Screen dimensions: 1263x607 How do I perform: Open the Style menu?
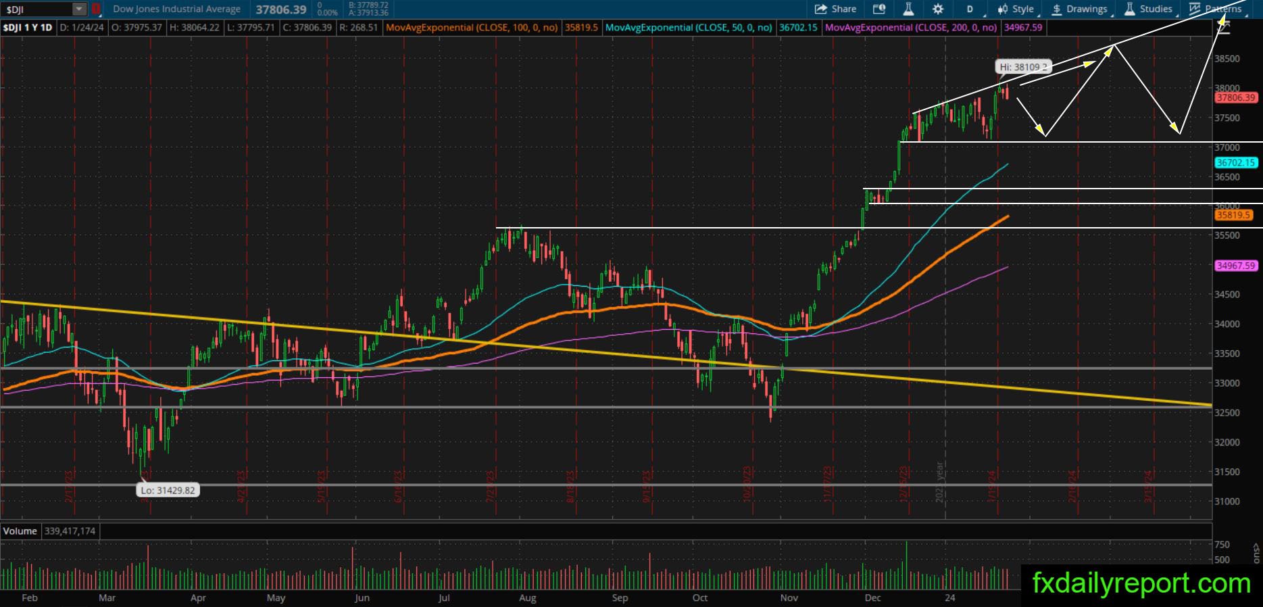[1016, 9]
